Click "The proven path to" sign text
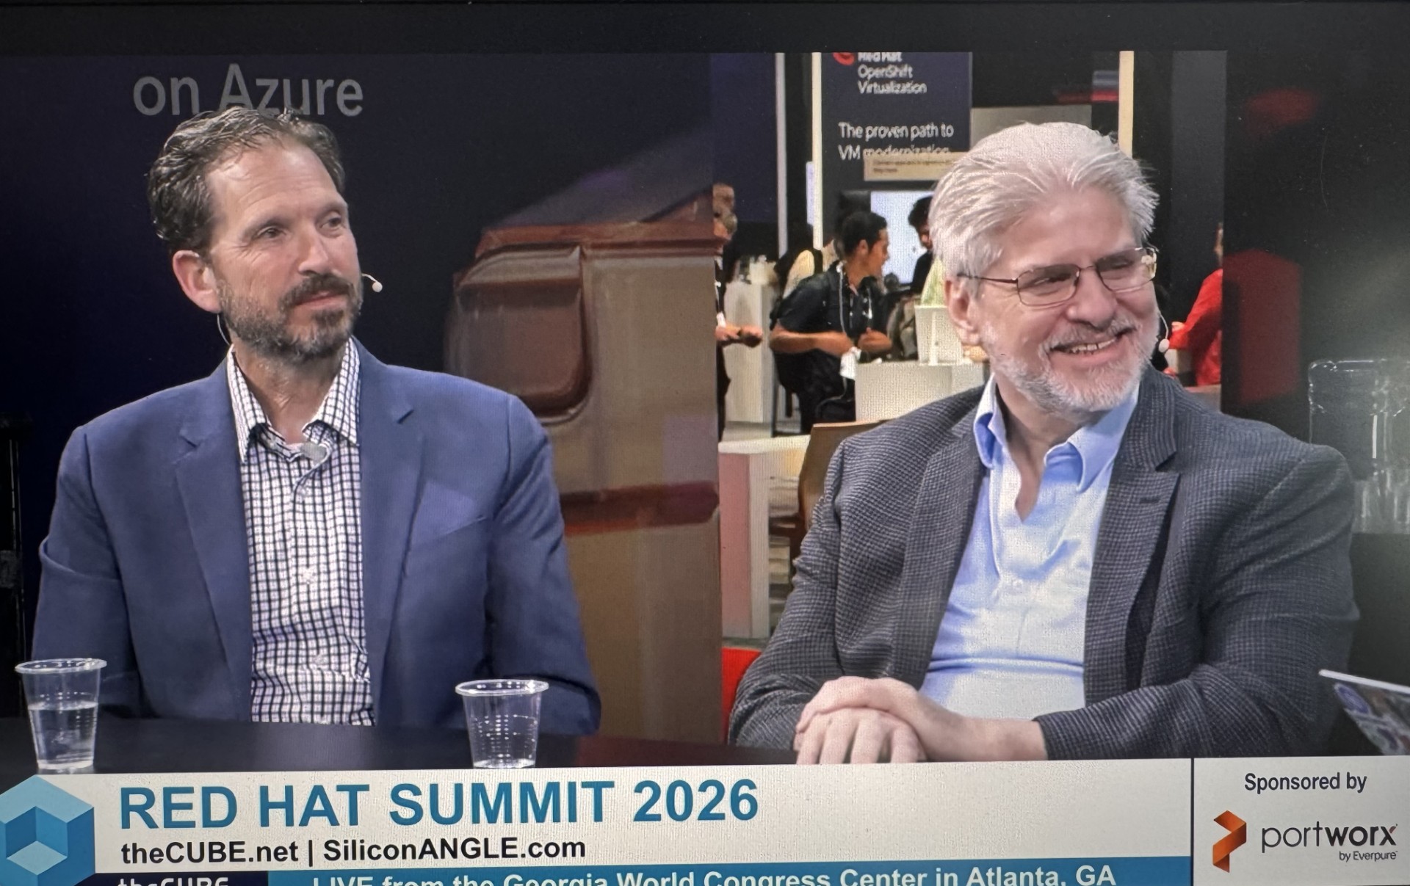This screenshot has width=1410, height=886. 896,131
